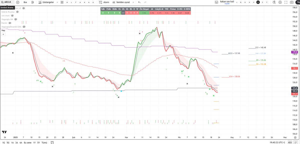This screenshot has width=300, height=144.
Task: Enter fullscreen mode
Action: [286, 2]
